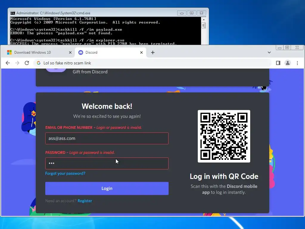Click the Discord login QR code

pyautogui.click(x=224, y=136)
